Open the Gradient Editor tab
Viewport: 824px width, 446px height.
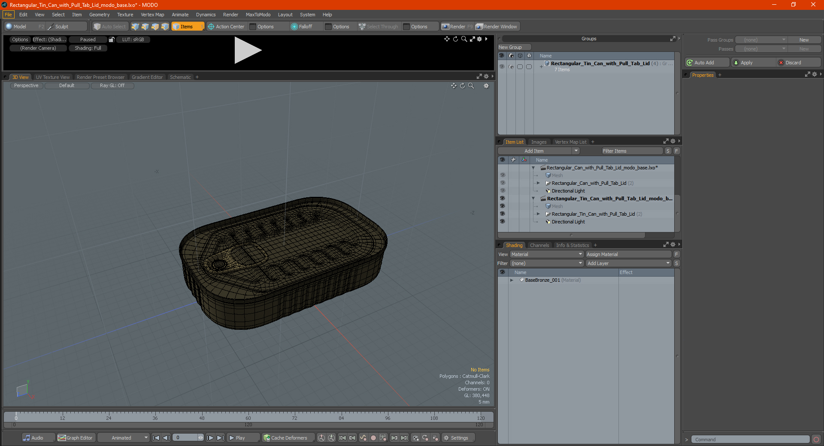(147, 77)
